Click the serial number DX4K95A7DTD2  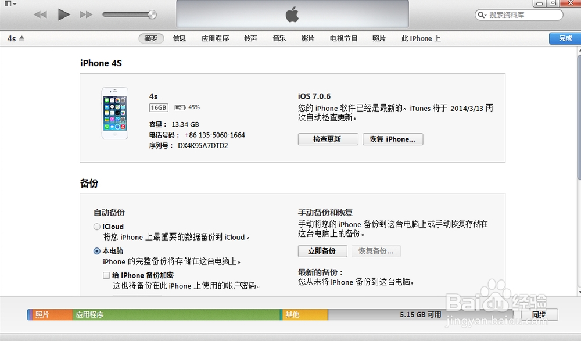pyautogui.click(x=203, y=146)
